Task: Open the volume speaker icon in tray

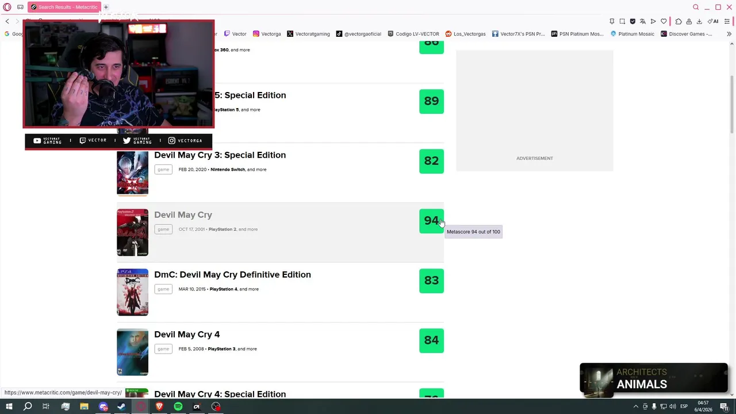Action: tap(673, 407)
